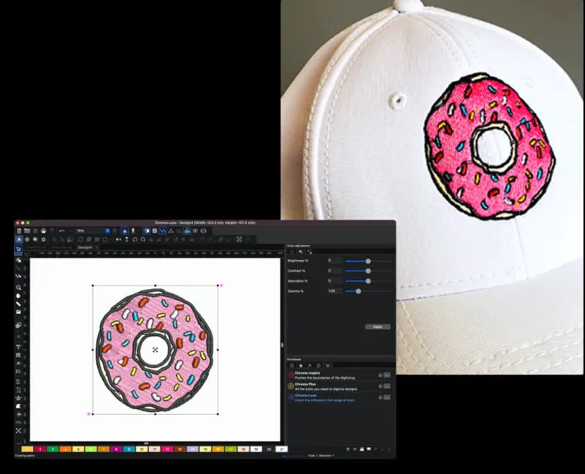Create a new document from the top toolbar
The width and height of the screenshot is (585, 474).
coord(19,231)
